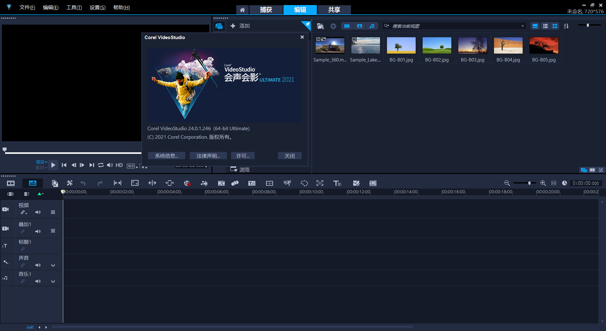Click 许可 button in dialog
The height and width of the screenshot is (331, 606).
243,156
